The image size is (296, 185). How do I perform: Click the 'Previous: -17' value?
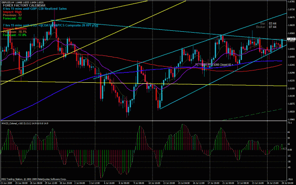(12, 15)
